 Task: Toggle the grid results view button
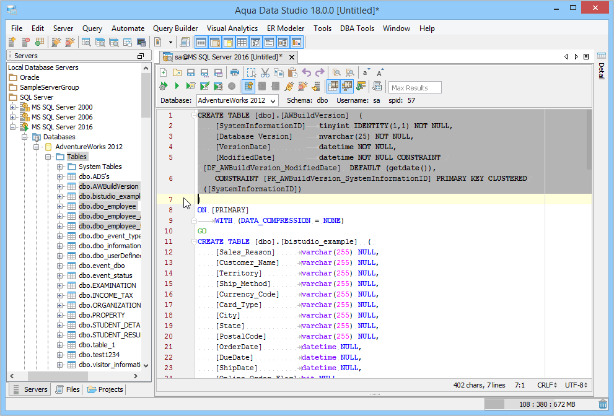[333, 86]
